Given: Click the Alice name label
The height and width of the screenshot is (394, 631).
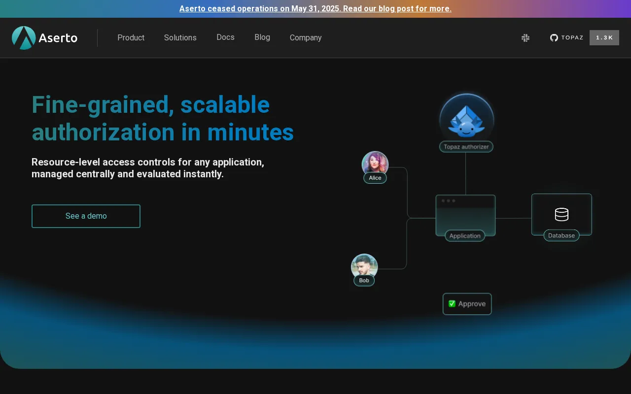Looking at the screenshot, I should pos(375,178).
